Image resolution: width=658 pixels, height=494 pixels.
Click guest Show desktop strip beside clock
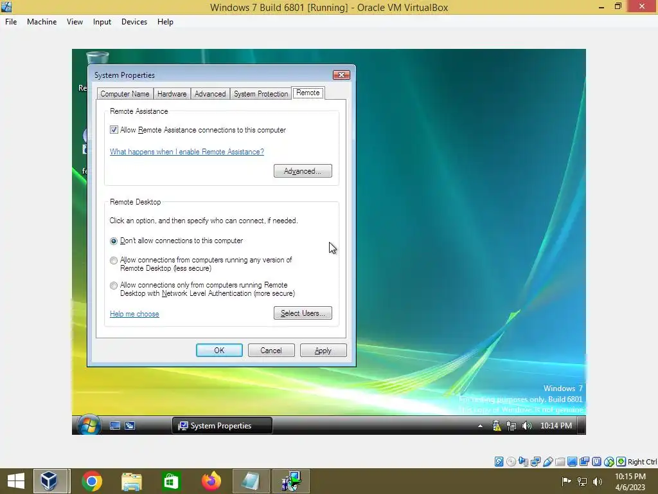coord(581,426)
